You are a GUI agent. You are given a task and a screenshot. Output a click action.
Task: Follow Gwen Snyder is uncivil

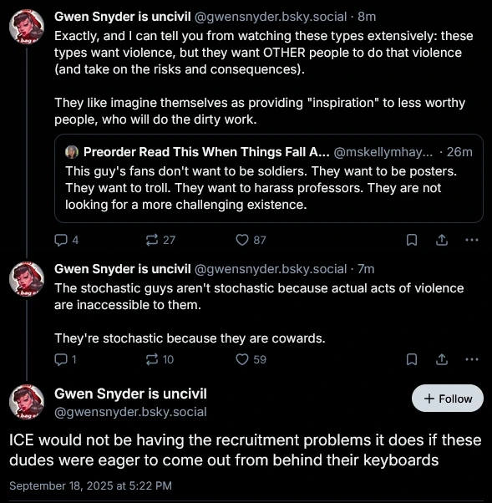[448, 399]
